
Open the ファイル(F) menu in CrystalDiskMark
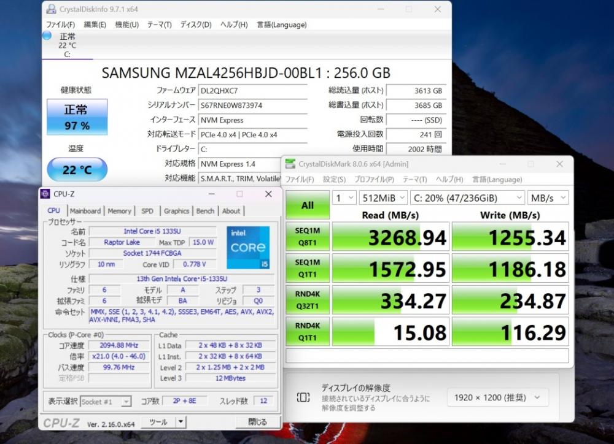[x=300, y=179]
